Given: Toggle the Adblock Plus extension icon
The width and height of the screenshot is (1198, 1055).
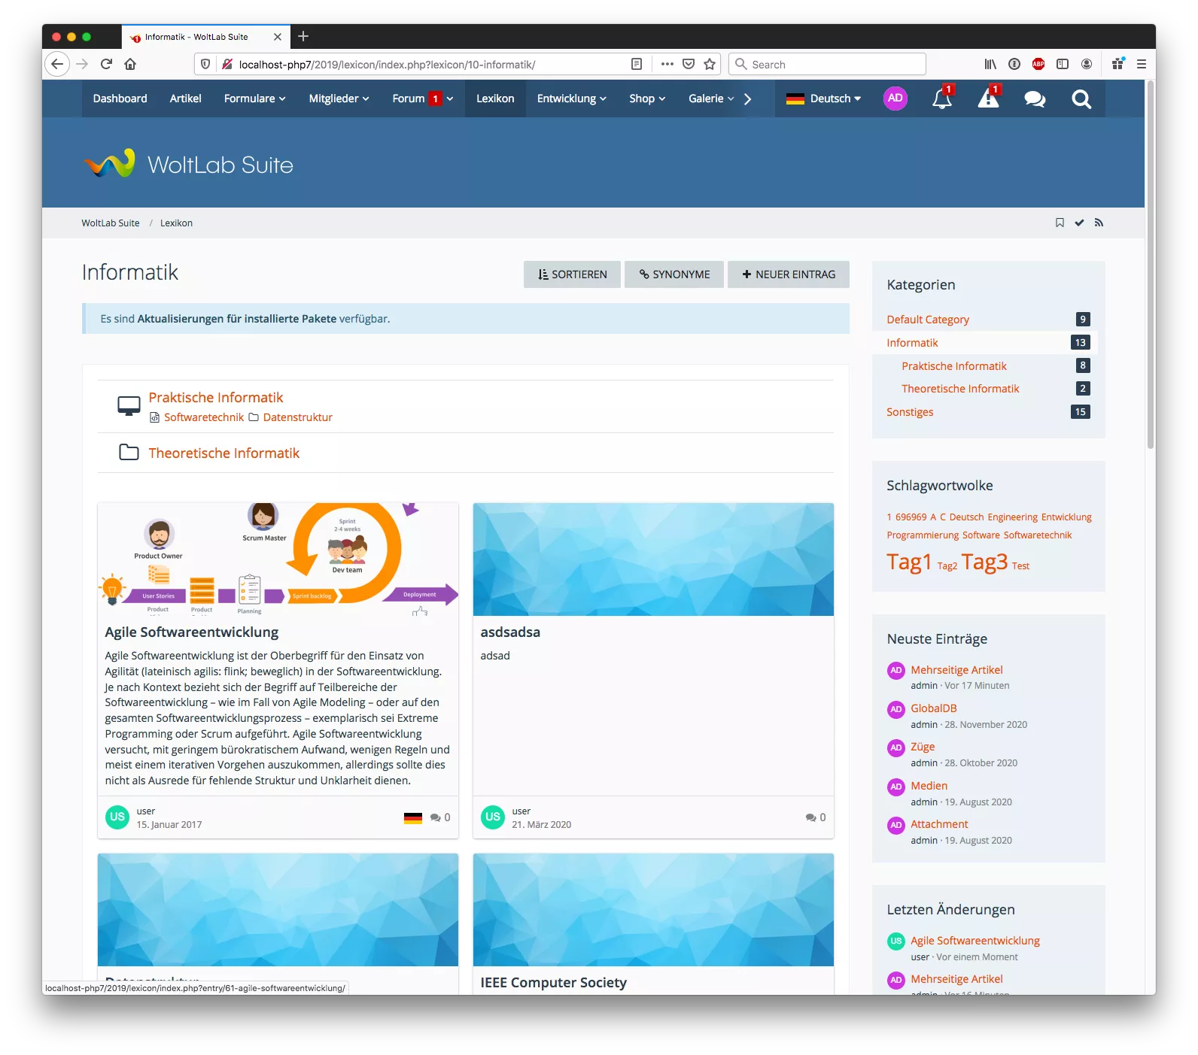Looking at the screenshot, I should pyautogui.click(x=1038, y=64).
